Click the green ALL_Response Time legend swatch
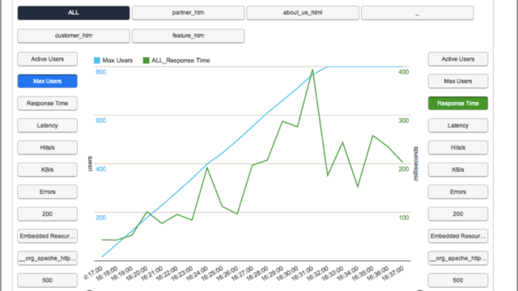The image size is (518, 291). tap(146, 61)
